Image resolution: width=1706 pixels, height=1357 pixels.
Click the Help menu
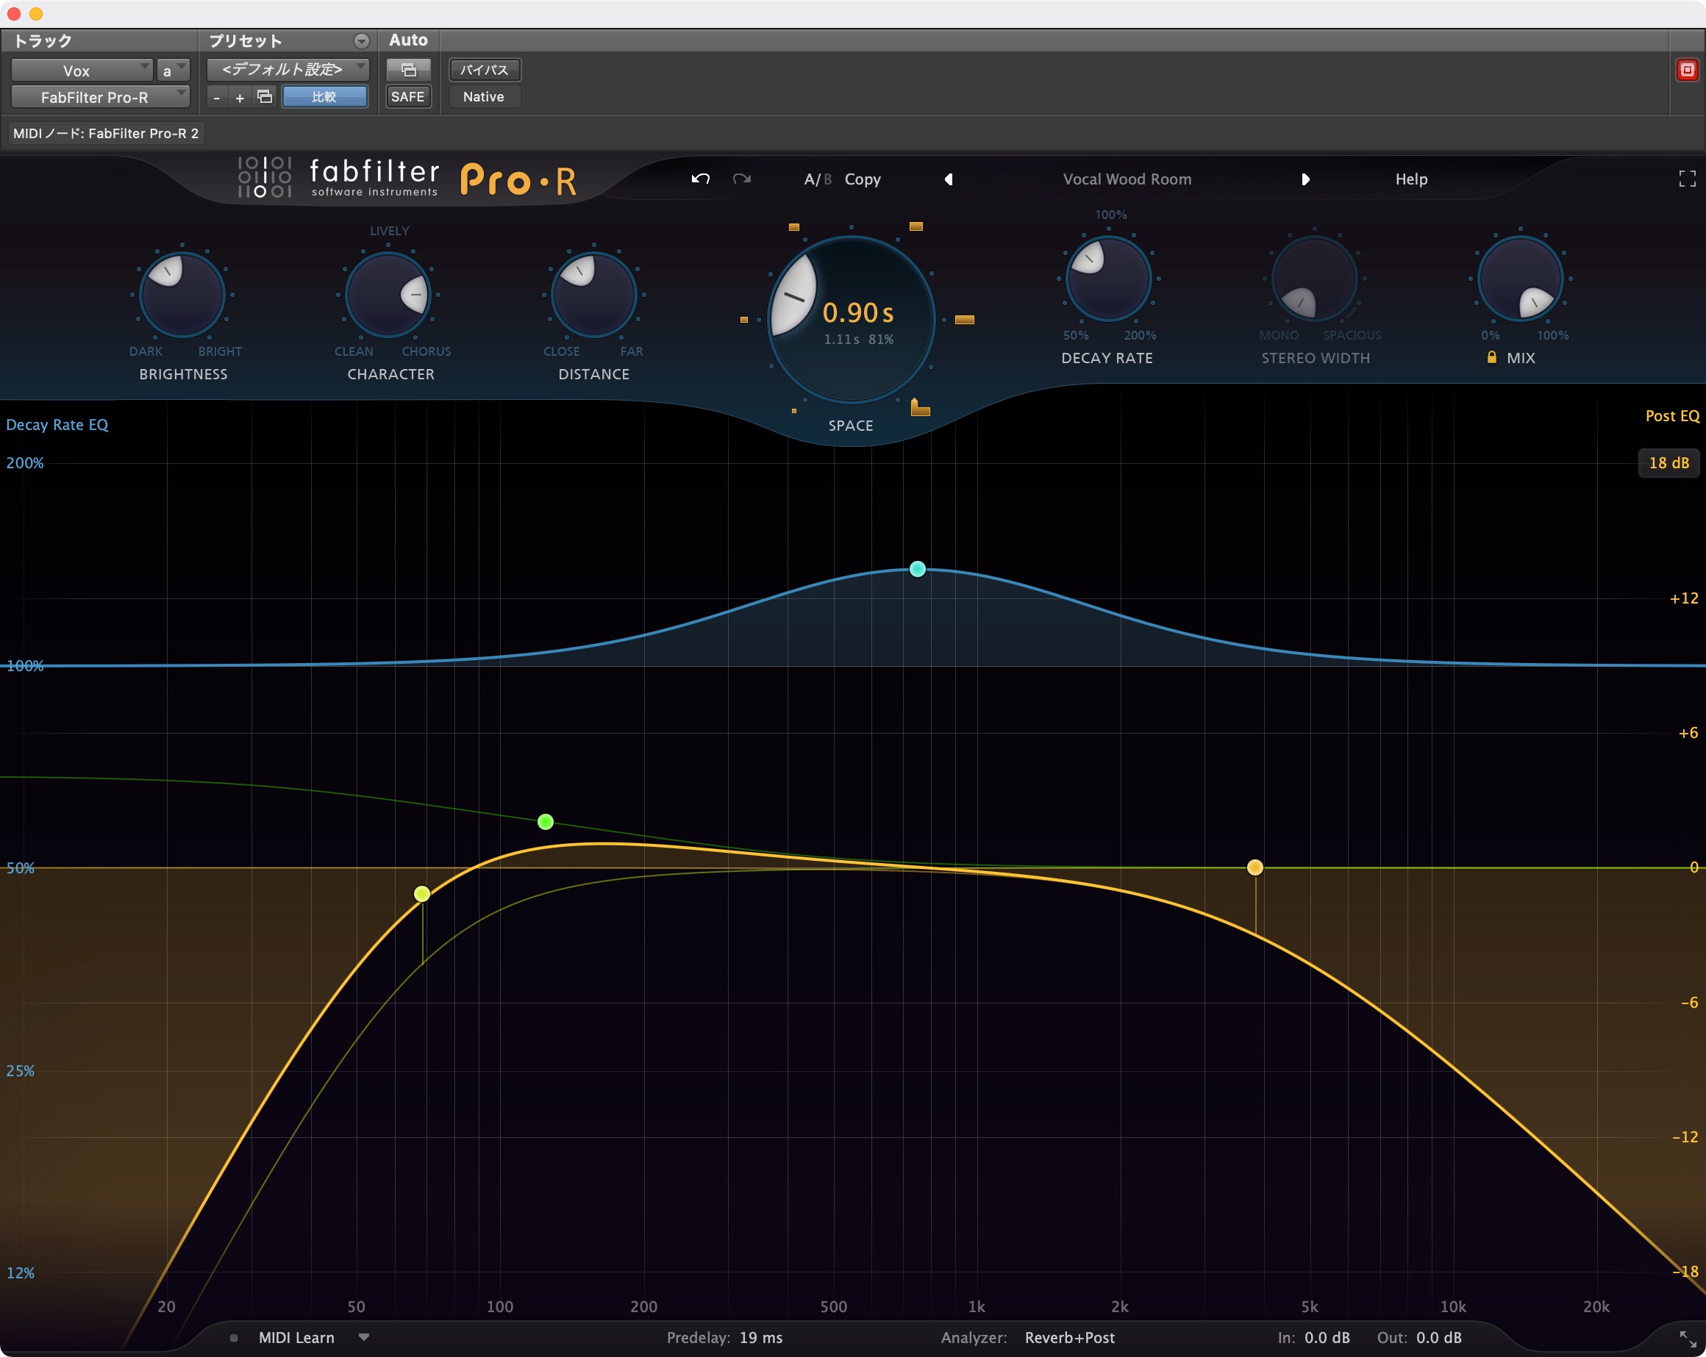1411,179
